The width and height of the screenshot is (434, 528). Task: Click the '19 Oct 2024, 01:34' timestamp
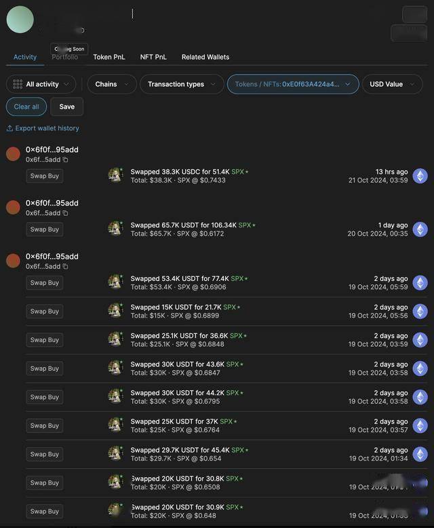[378, 459]
